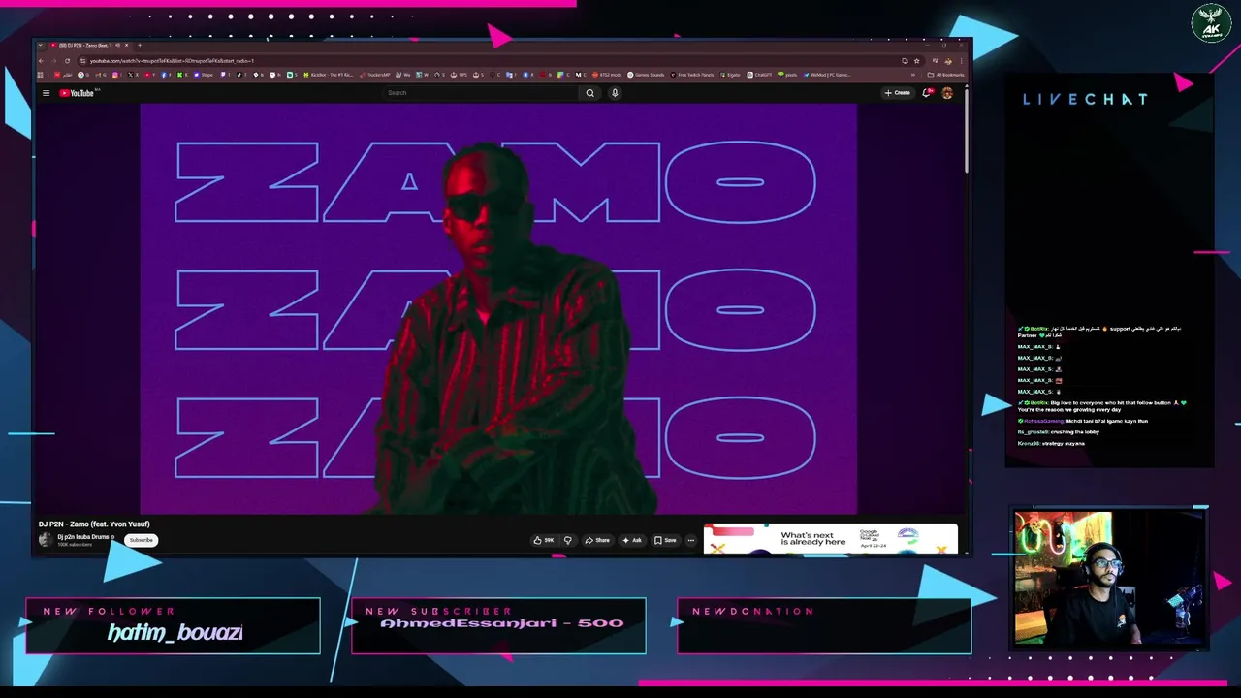Subscribe to DJ p2n Isuba Drums
The image size is (1241, 698).
142,540
